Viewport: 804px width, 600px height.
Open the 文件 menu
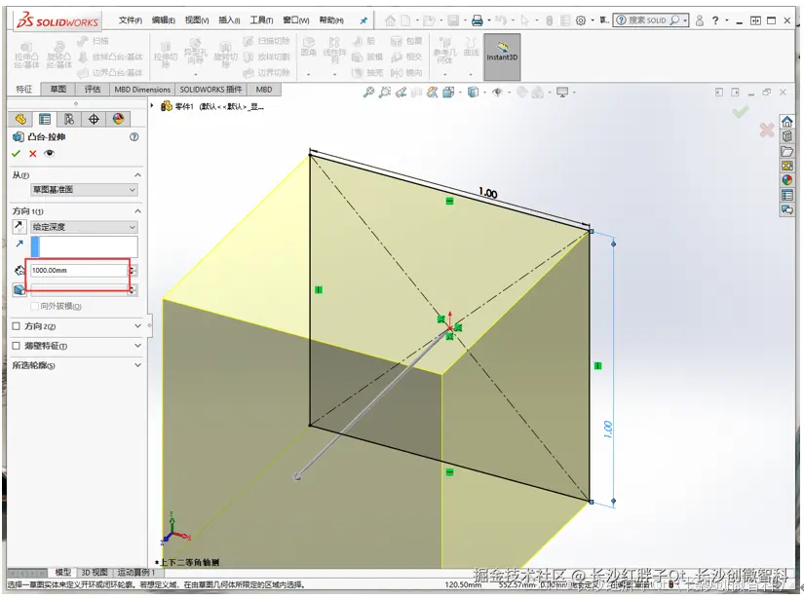click(131, 20)
